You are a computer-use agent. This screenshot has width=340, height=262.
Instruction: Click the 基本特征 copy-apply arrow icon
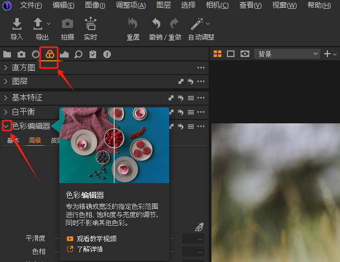pos(171,98)
